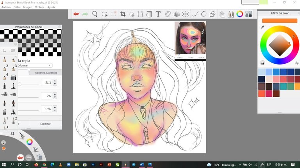Switch to the Opciones avanzadas tab
Viewport: 300px width, 168px height.
tap(46, 73)
